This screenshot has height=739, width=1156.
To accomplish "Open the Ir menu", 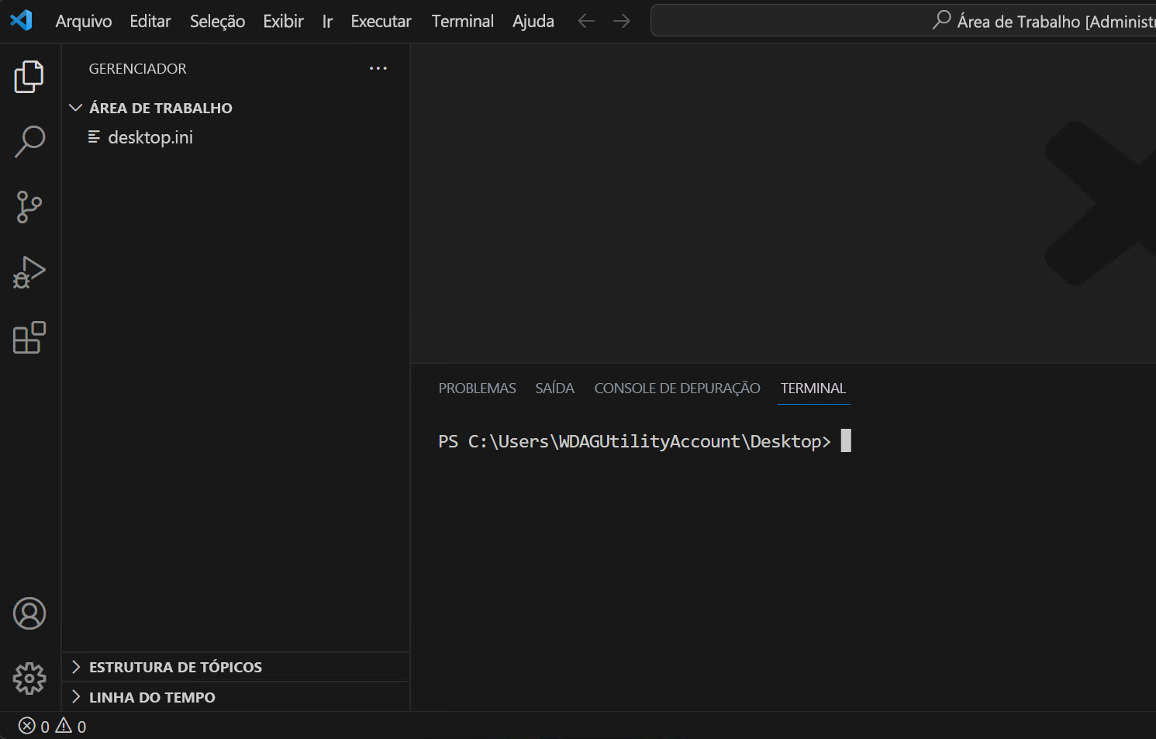I will coord(327,21).
